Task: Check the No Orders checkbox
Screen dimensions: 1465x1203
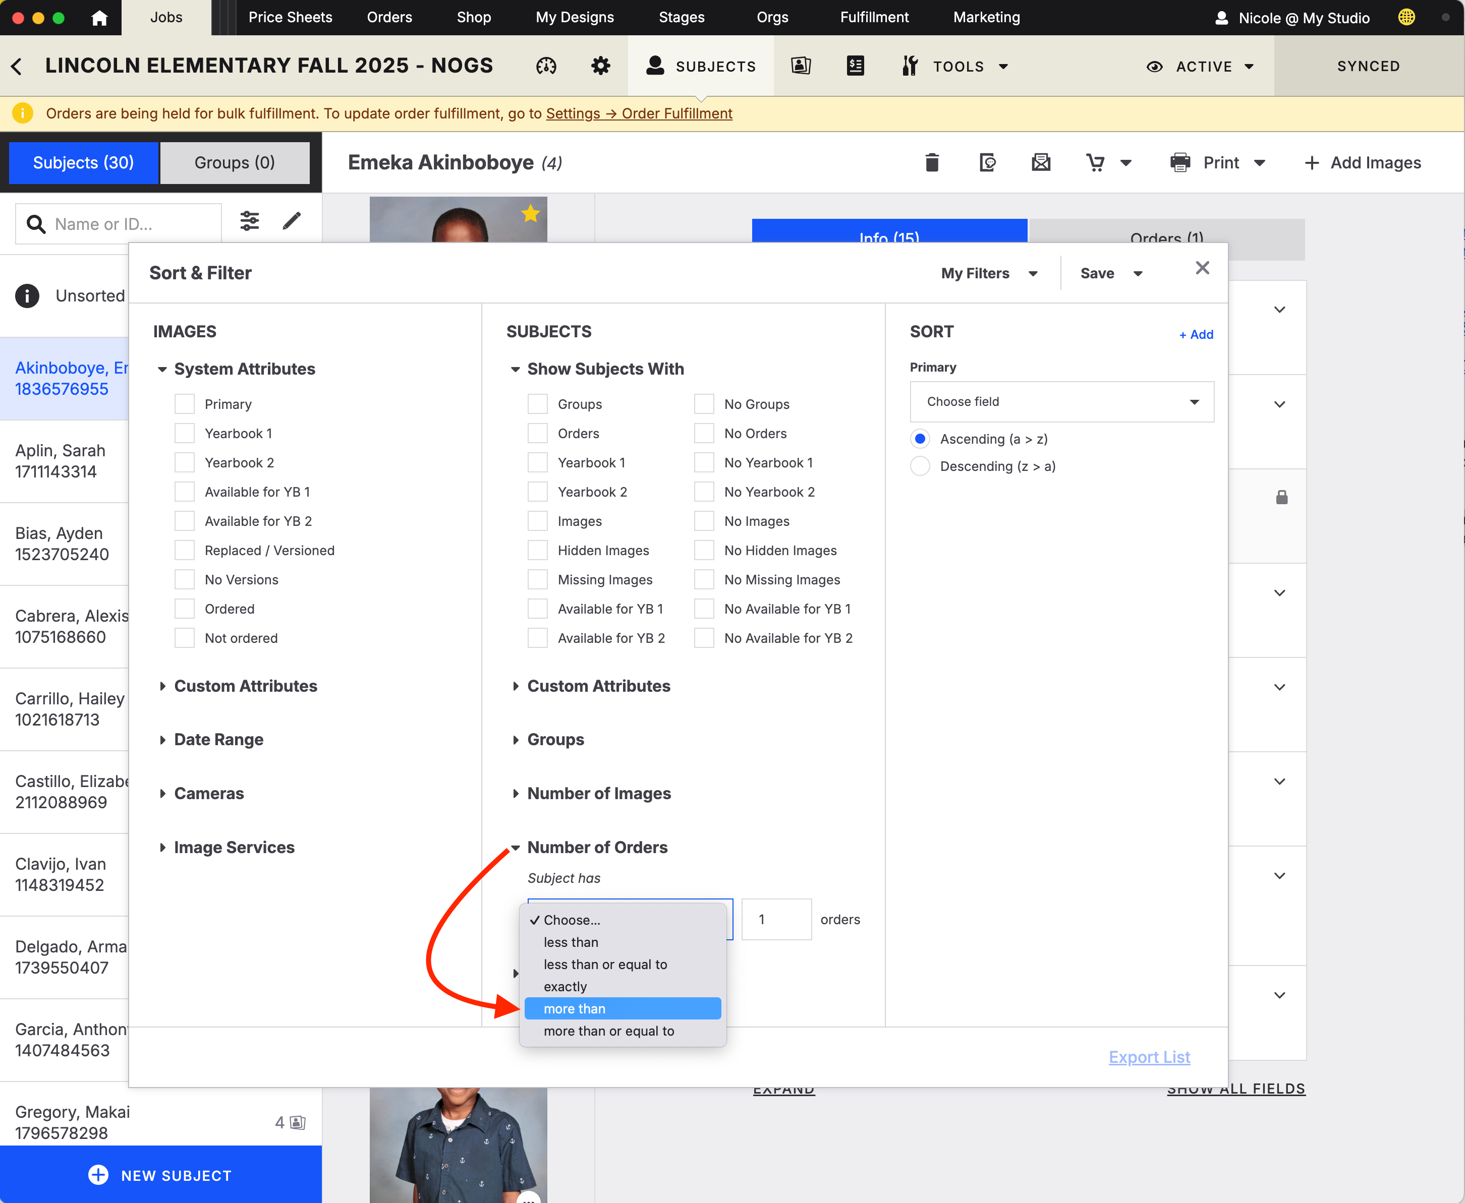Action: click(704, 433)
